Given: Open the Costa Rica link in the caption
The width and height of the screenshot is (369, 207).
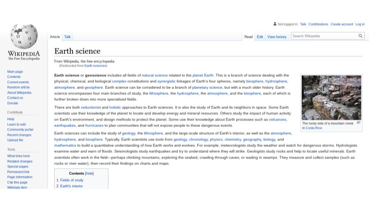Looking at the screenshot, I should tap(314, 128).
